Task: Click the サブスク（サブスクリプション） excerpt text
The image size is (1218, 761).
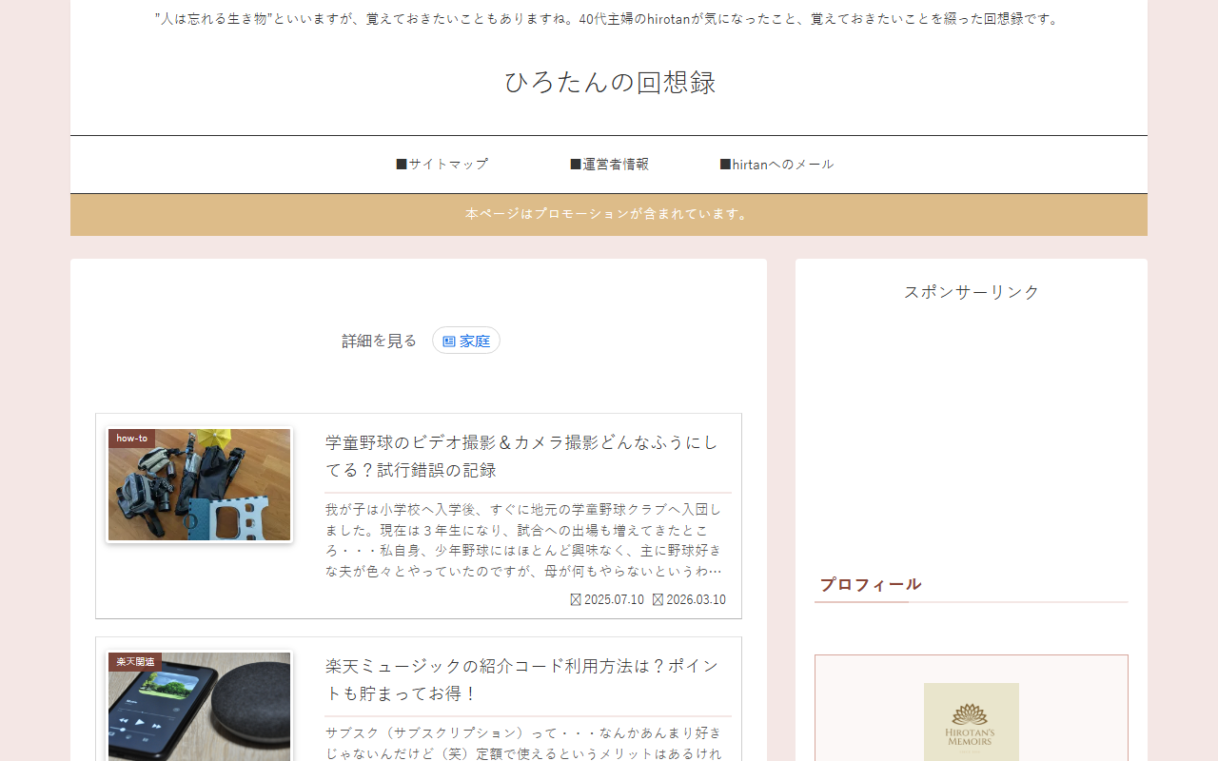Action: (524, 743)
